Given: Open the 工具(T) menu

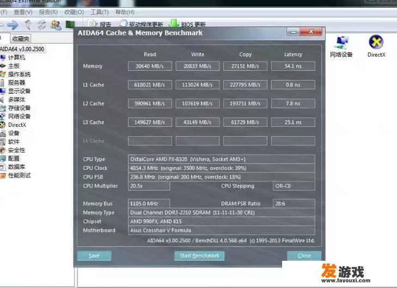Looking at the screenshot, I should (100, 12).
